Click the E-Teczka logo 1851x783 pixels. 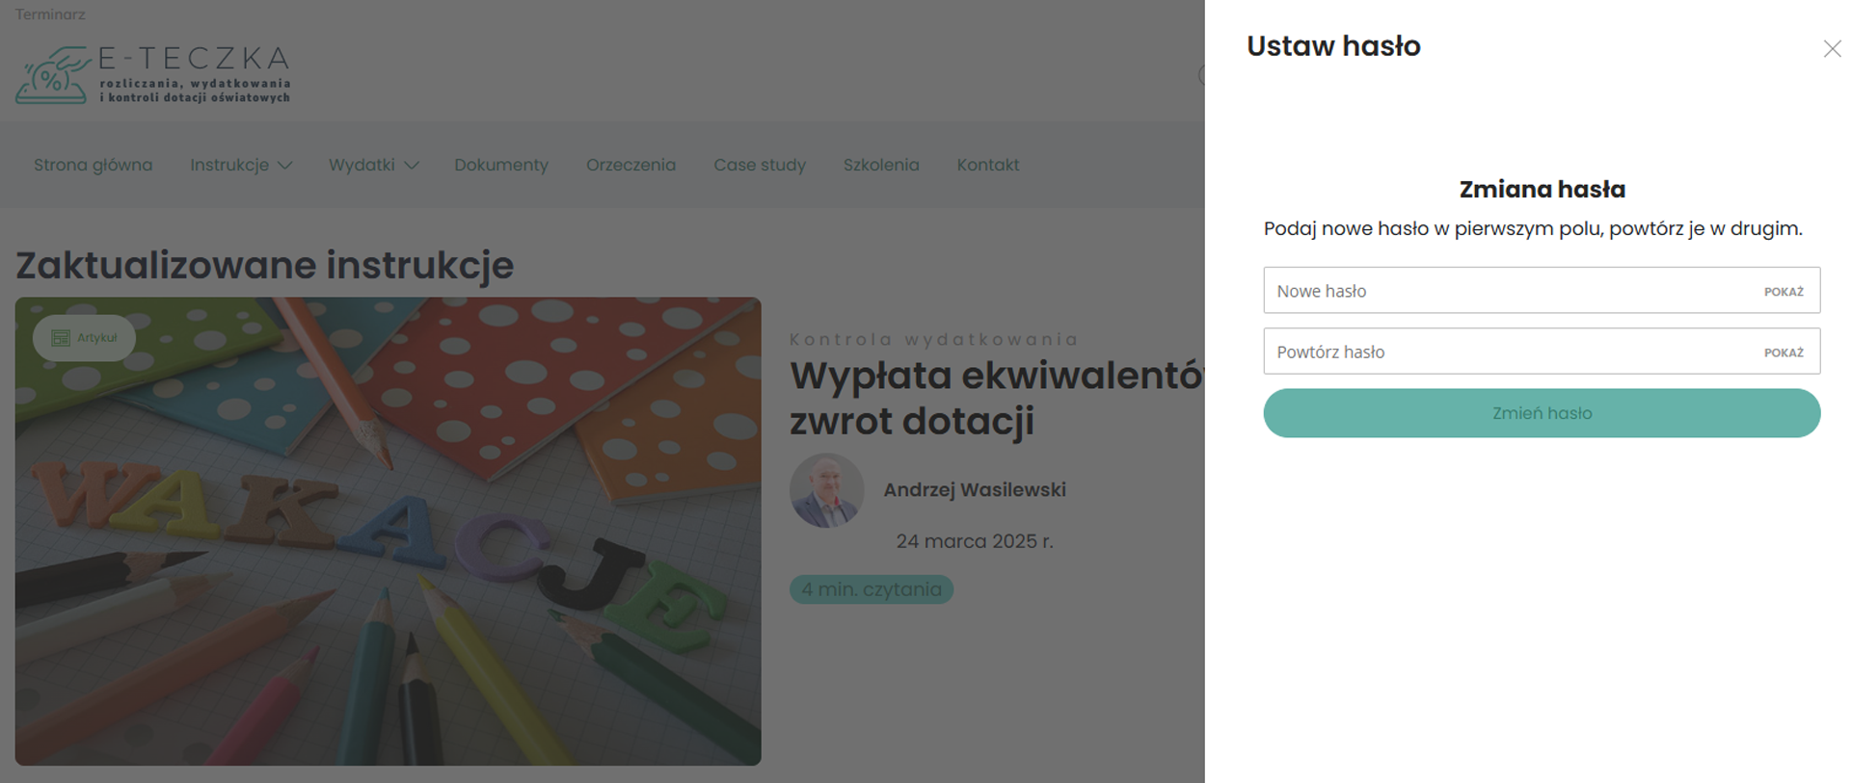pyautogui.click(x=153, y=74)
